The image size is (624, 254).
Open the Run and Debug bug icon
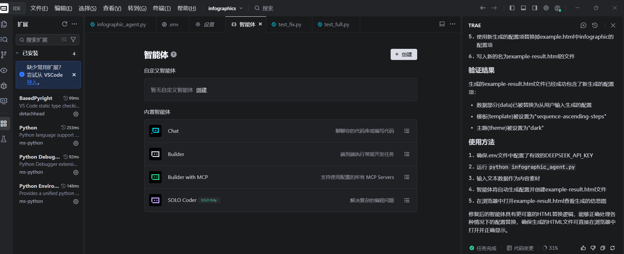pos(4,86)
